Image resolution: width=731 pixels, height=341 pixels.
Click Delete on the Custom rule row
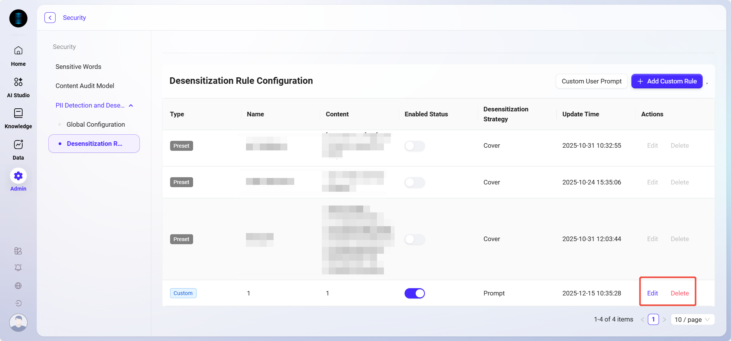pos(679,293)
